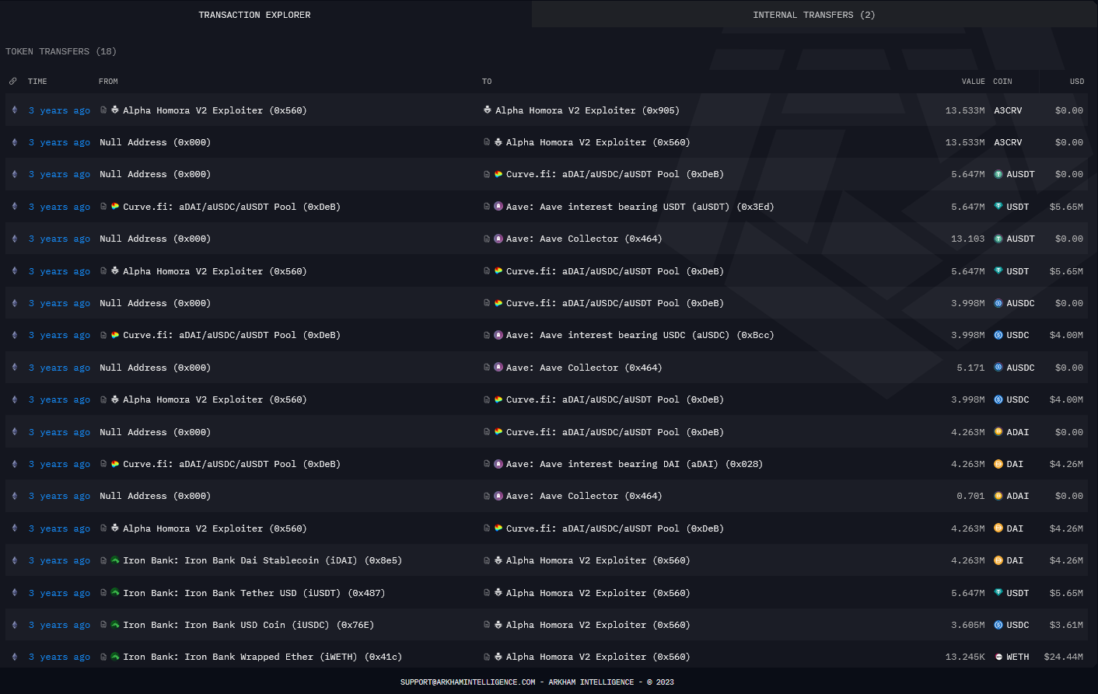Click the contract icon before Iron Bank iWETH
The width and height of the screenshot is (1098, 694).
click(x=103, y=657)
